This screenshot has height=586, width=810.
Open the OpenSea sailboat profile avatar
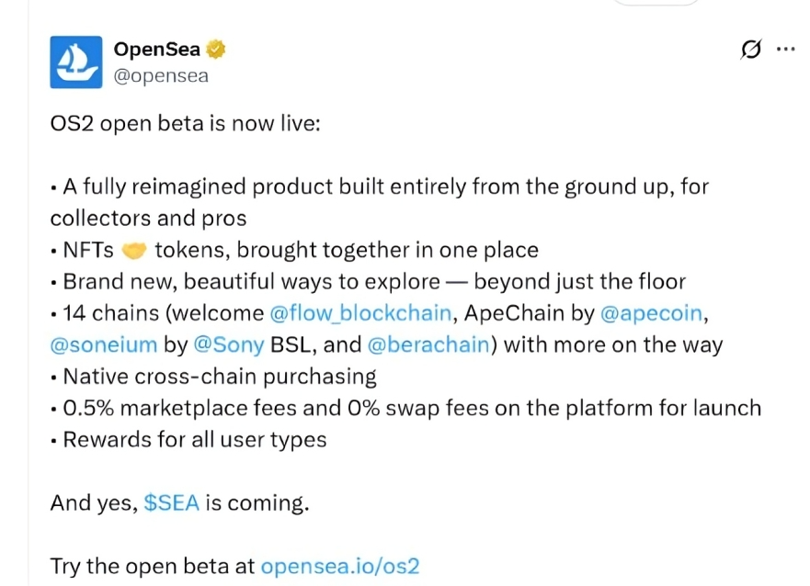pyautogui.click(x=76, y=62)
